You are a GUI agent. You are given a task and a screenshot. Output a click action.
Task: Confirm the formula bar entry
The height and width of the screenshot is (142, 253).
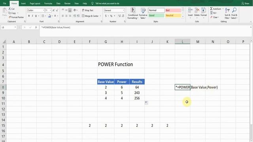30,27
